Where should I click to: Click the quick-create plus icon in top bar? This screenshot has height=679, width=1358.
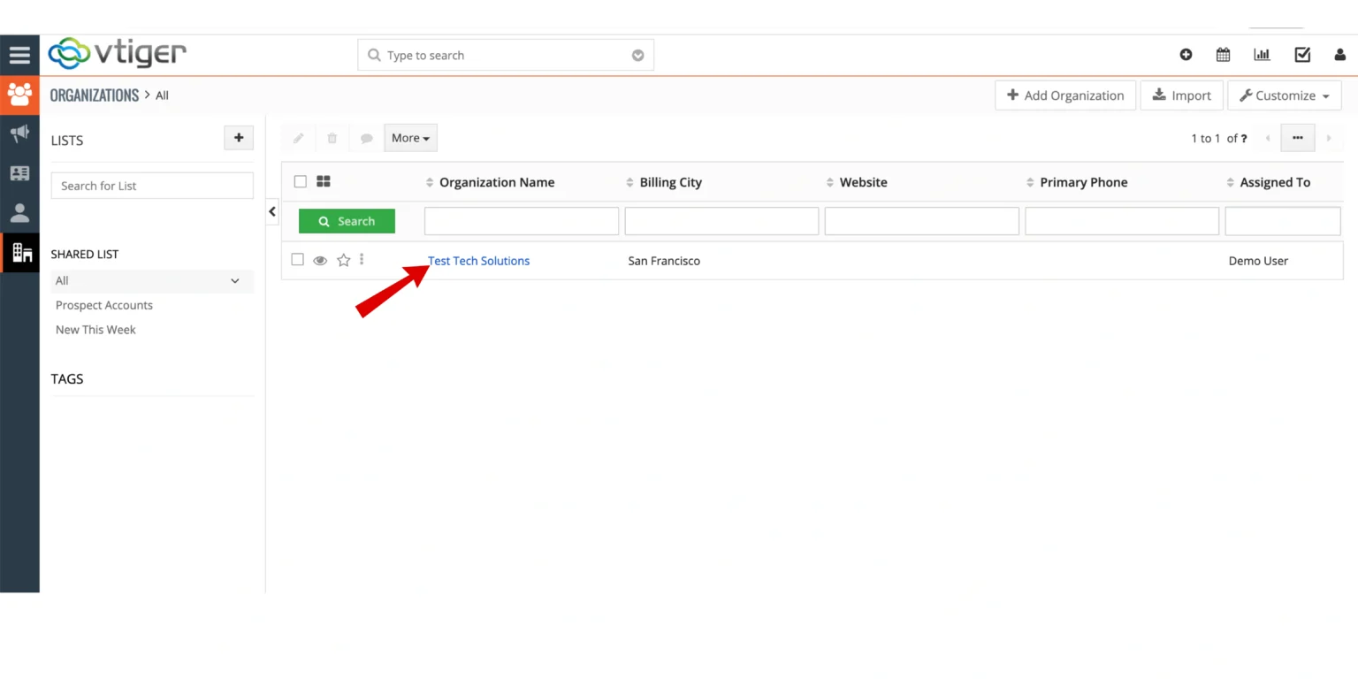pyautogui.click(x=1186, y=54)
